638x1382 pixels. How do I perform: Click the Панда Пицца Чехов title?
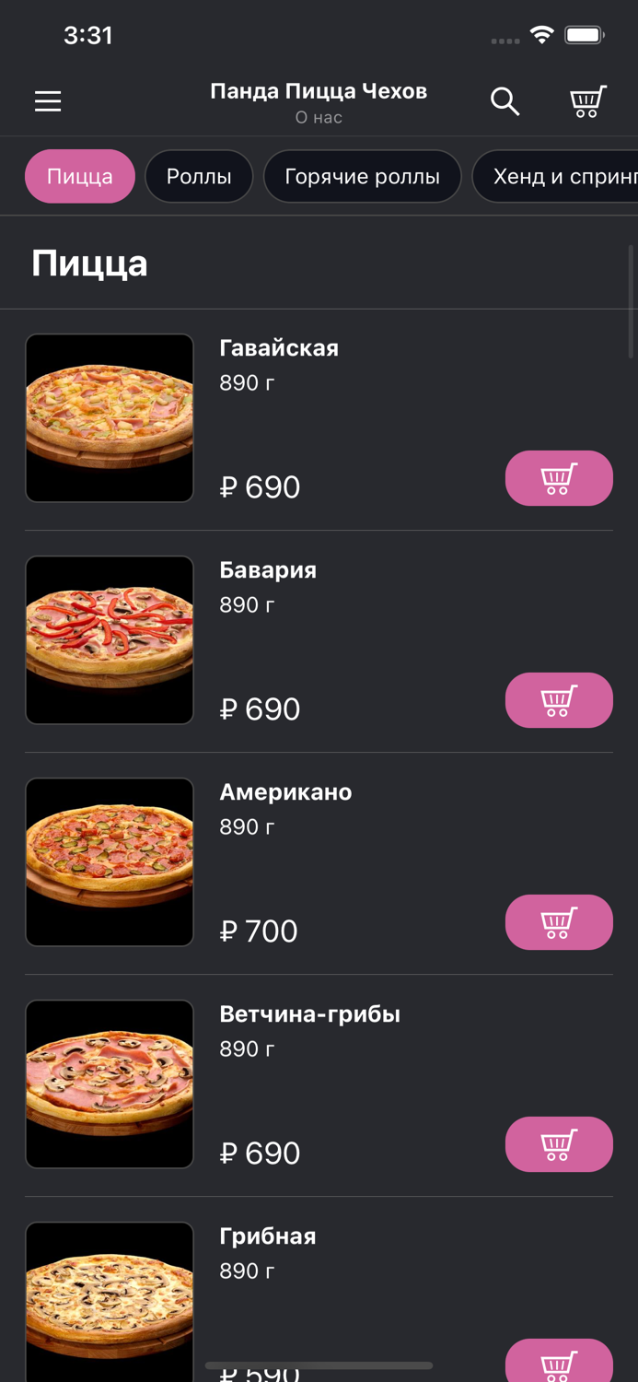[x=319, y=91]
